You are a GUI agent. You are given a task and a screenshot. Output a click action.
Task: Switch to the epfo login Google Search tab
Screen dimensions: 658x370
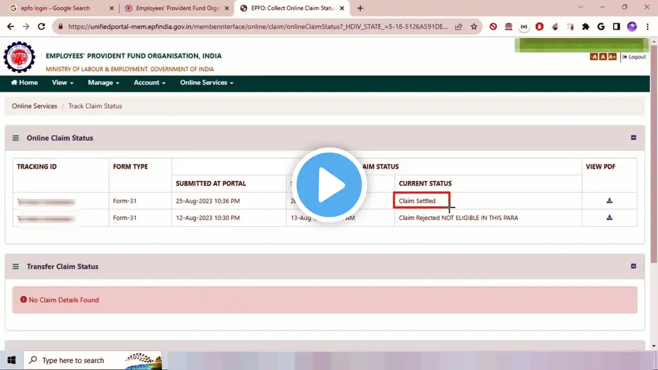click(x=56, y=8)
